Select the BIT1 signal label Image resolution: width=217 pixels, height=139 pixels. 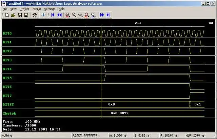tap(7, 42)
